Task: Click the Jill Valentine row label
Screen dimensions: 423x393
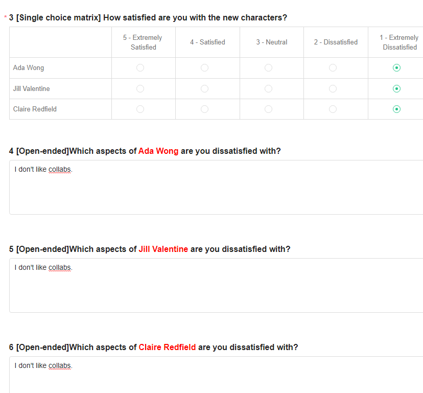Action: [32, 88]
